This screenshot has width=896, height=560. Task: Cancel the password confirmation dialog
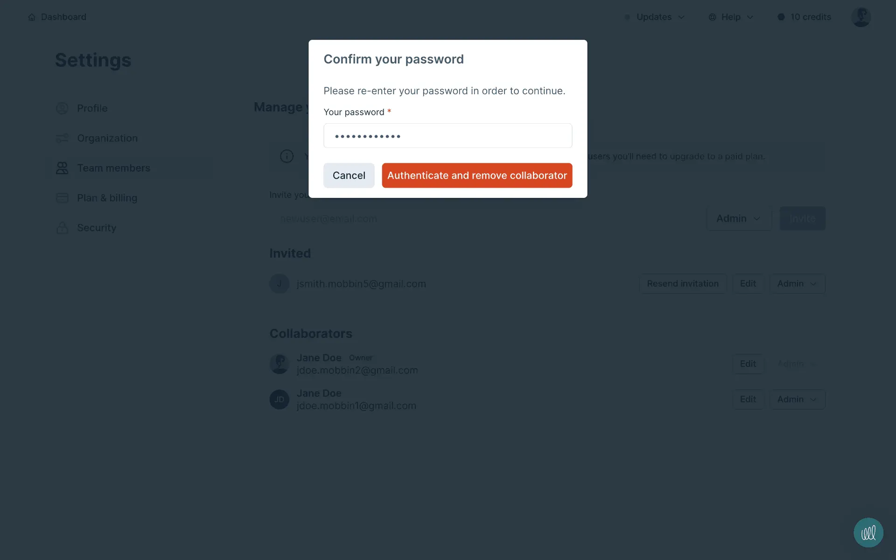point(349,175)
